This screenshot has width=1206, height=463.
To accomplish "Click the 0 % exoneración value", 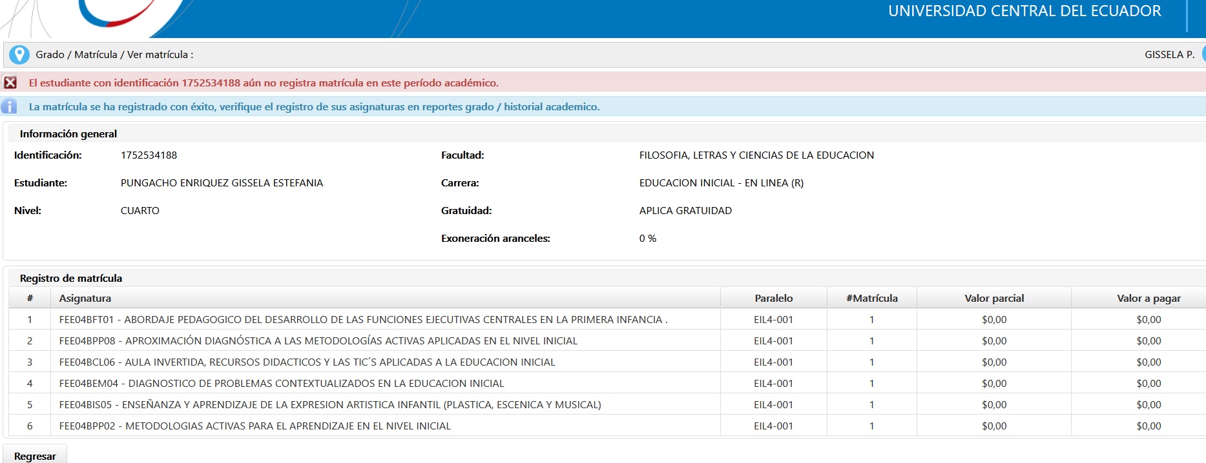I will click(x=648, y=238).
